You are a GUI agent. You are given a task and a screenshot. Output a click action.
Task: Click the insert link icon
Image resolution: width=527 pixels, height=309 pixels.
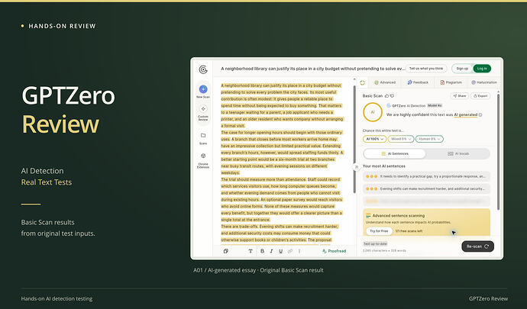(290, 251)
